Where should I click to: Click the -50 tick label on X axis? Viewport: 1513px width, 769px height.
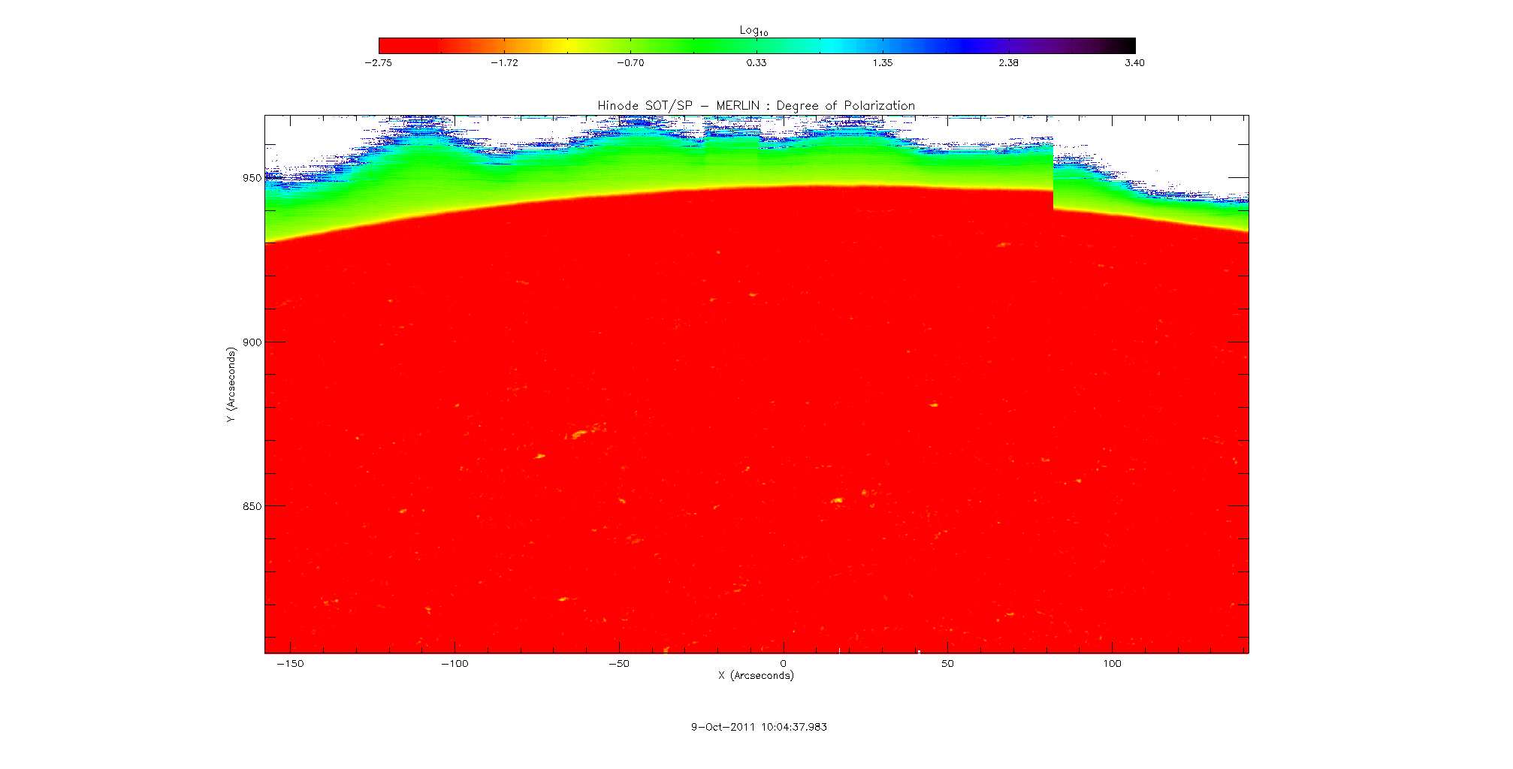(618, 664)
